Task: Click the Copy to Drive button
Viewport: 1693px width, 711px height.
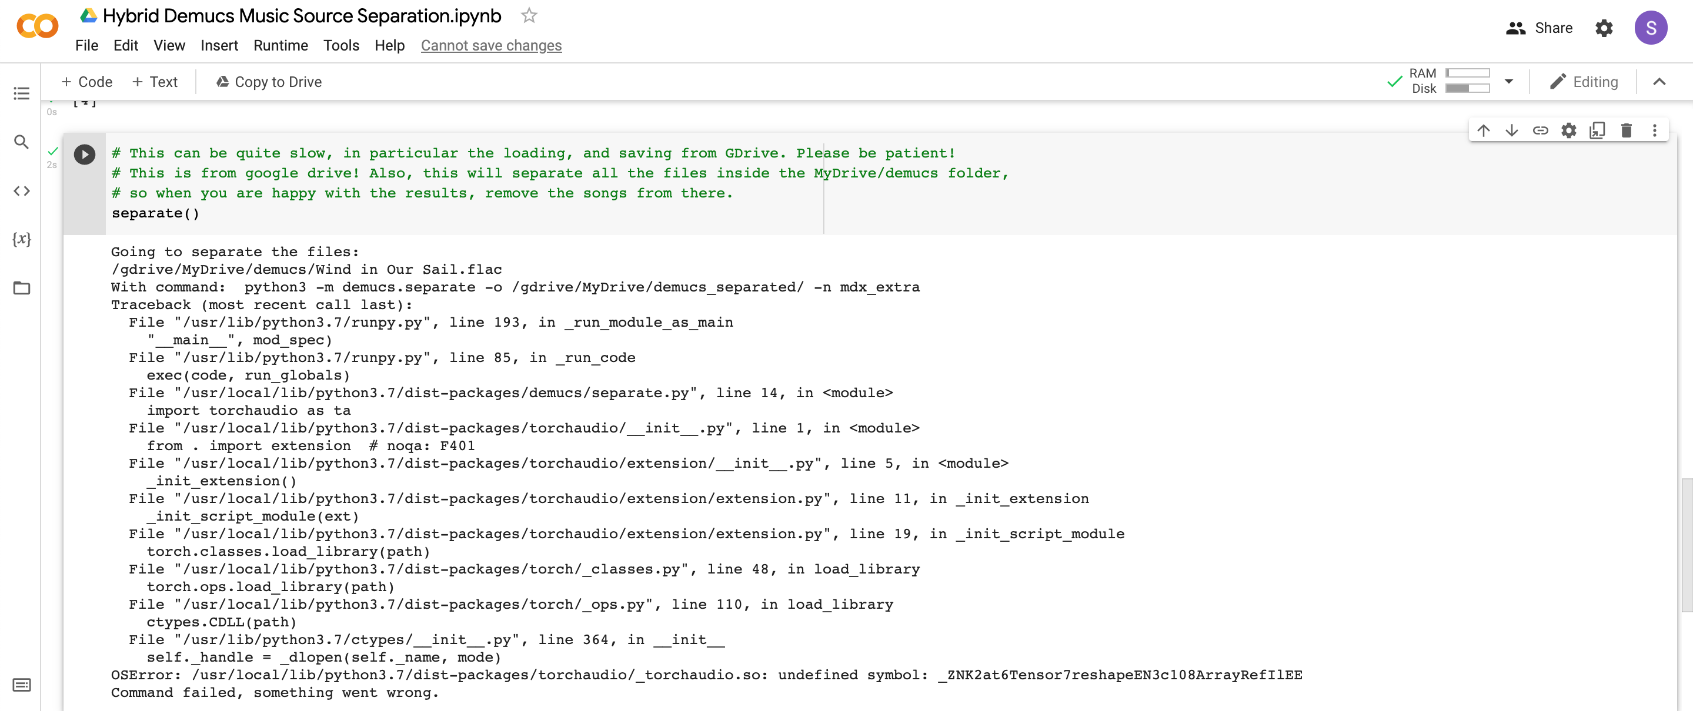Action: tap(268, 82)
